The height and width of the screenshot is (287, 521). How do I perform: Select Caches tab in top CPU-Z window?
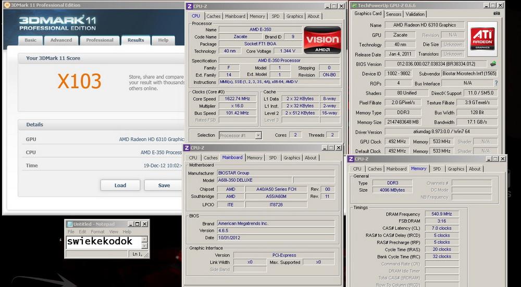click(213, 16)
